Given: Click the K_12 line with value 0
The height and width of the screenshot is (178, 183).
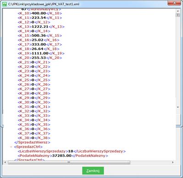Looking at the screenshot, I should pos(34,22).
